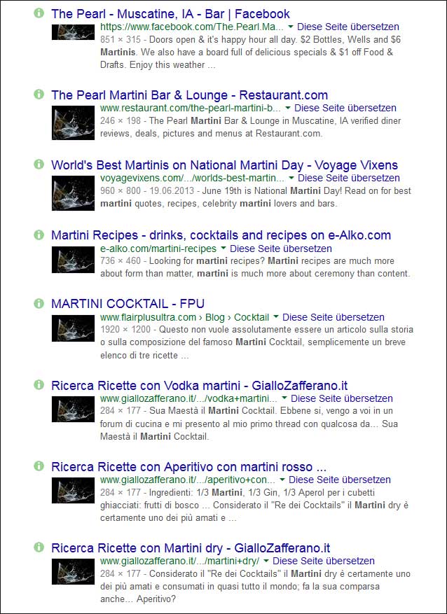Open the MARTINI COCKTAIL - FPU result
Screen dimensions: 447x614
(128, 303)
